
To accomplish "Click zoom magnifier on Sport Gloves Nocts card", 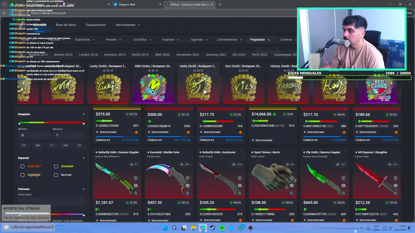I will 291,193.
